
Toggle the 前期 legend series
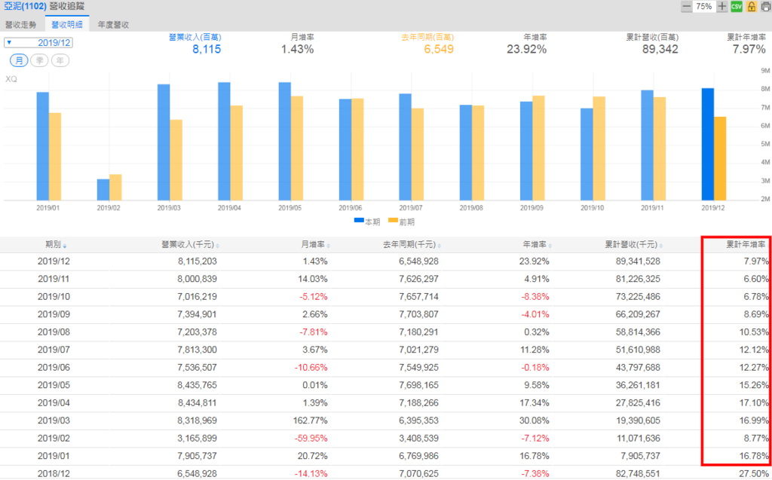pos(401,222)
